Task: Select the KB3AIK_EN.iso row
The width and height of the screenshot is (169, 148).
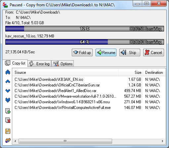Action: pyautogui.click(x=89, y=79)
